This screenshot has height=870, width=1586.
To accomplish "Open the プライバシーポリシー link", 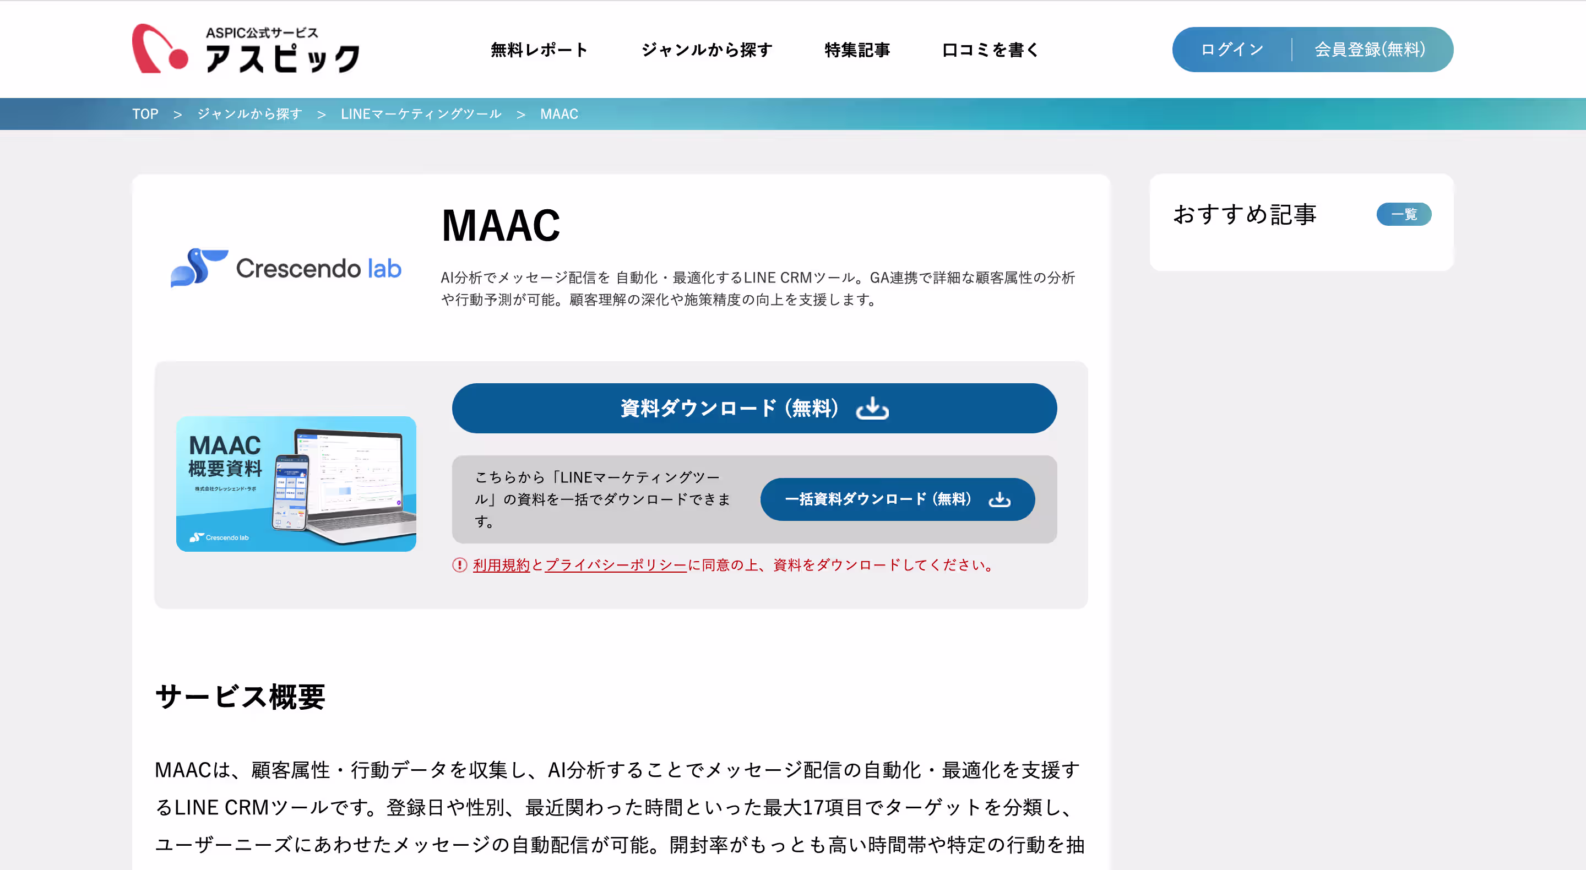I will pyautogui.click(x=615, y=564).
